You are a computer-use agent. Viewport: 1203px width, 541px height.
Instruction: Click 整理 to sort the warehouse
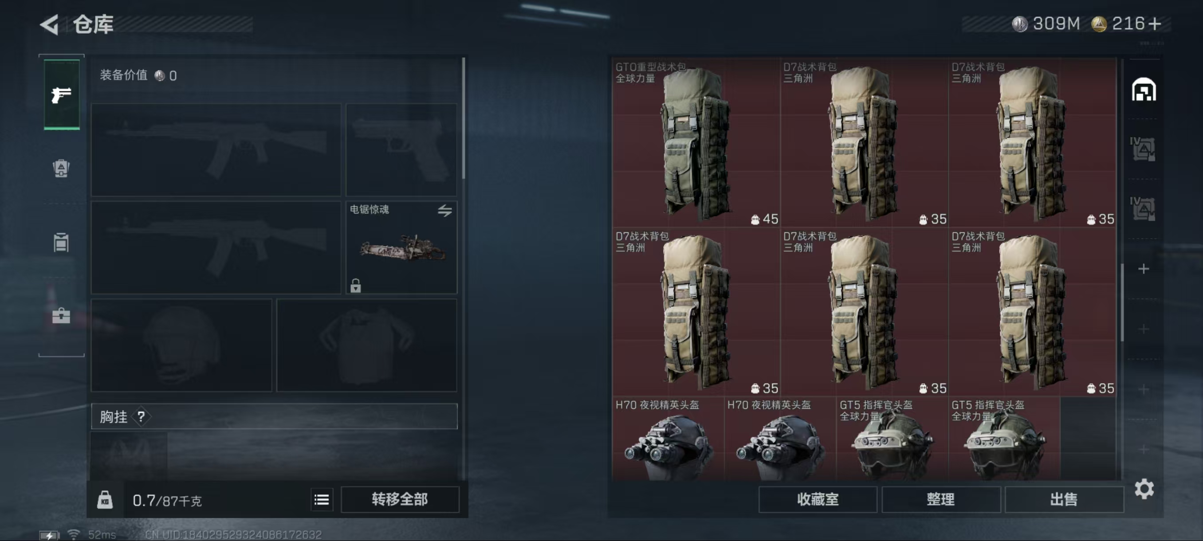tap(940, 499)
